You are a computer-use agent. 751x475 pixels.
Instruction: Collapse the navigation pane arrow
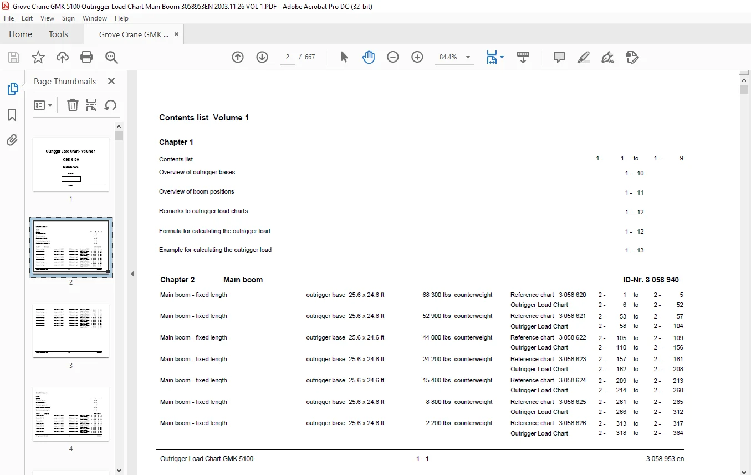pos(132,274)
